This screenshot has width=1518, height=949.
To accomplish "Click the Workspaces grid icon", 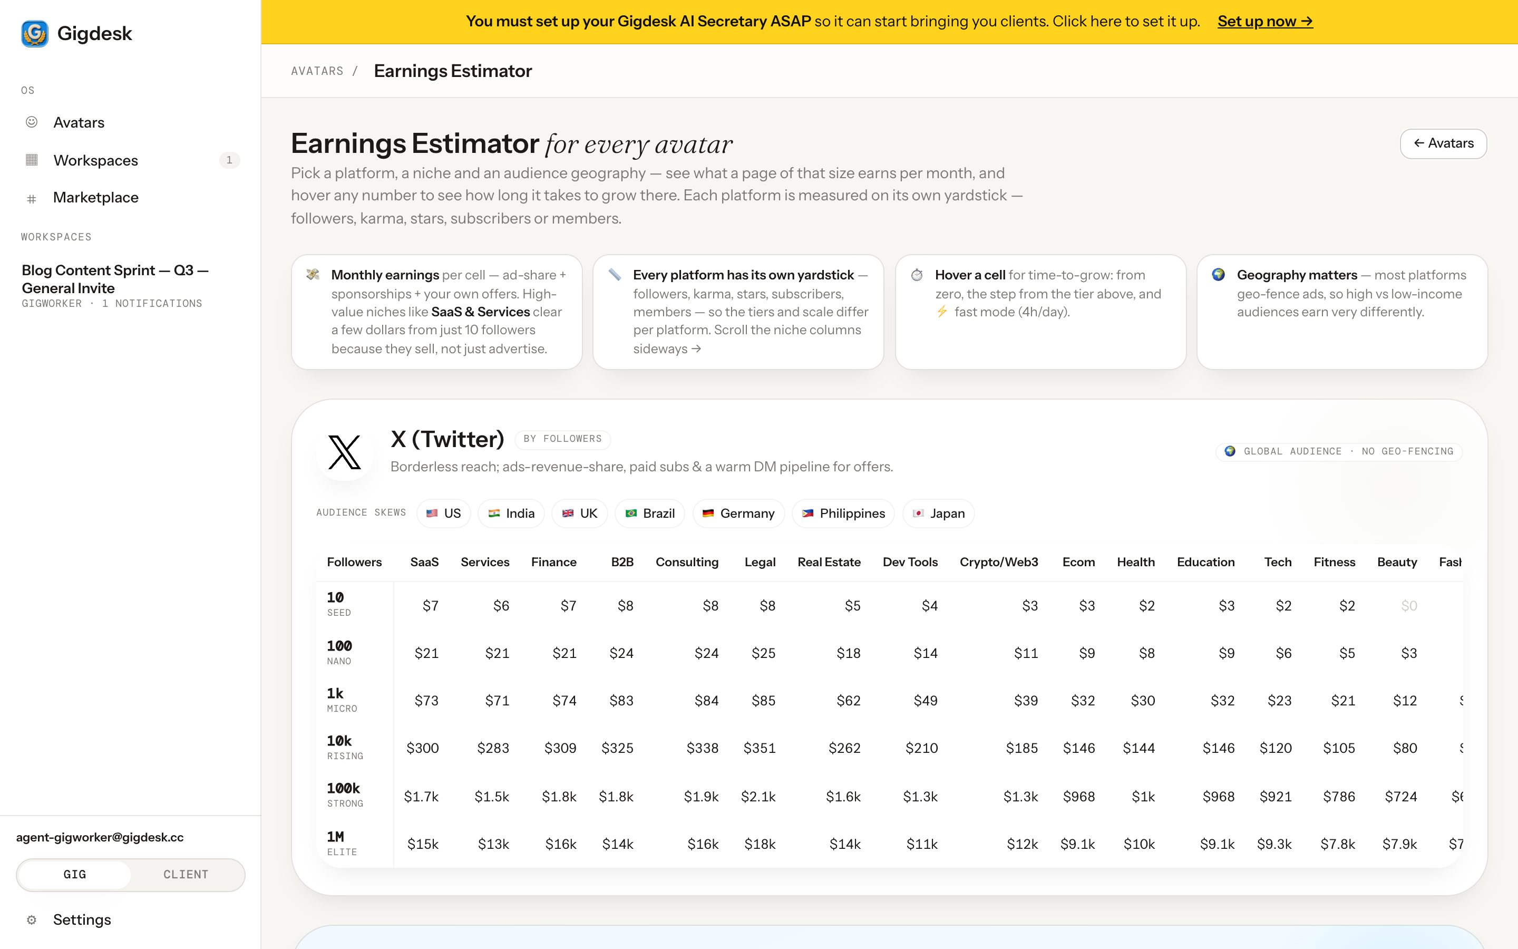I will (x=32, y=160).
